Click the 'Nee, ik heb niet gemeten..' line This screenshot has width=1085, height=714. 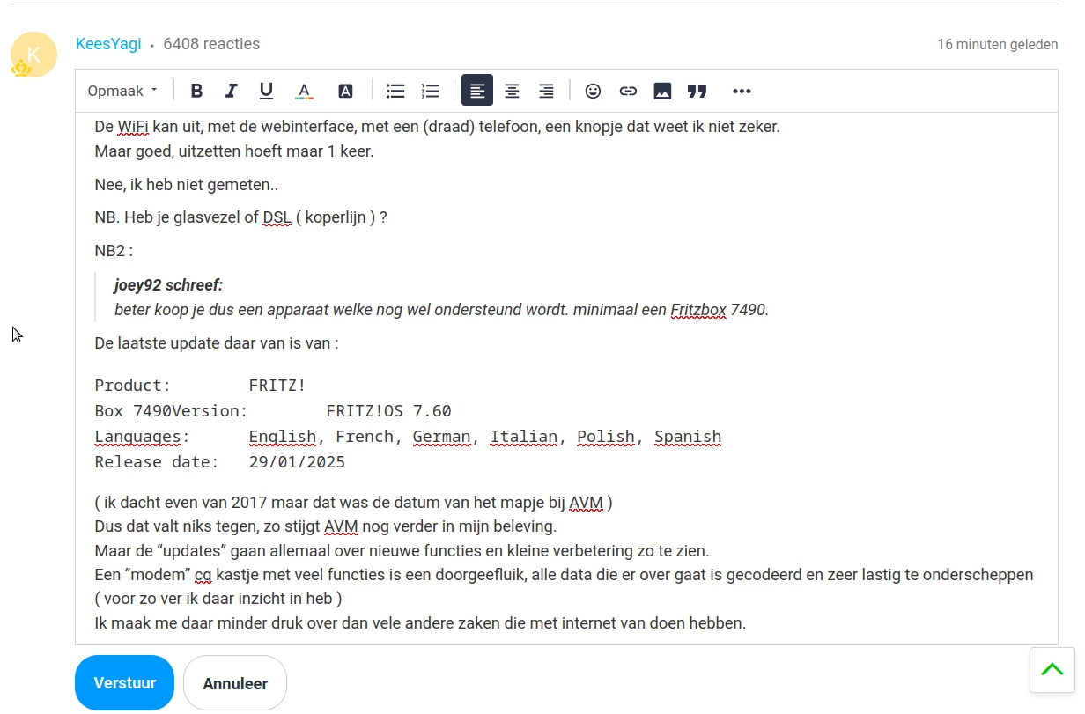187,185
